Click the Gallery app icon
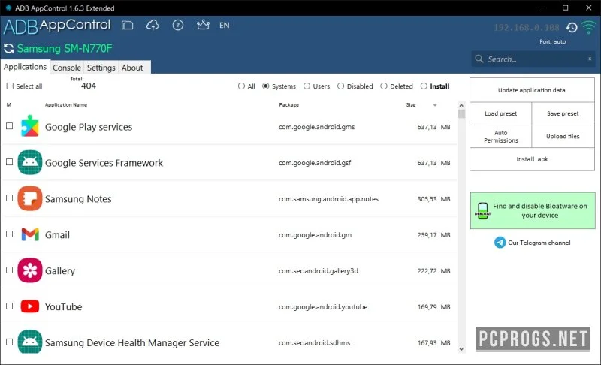Viewport: 601px width, 365px height. [x=30, y=270]
